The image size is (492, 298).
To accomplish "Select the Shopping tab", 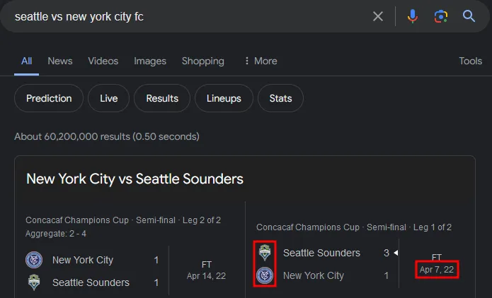I will point(203,61).
